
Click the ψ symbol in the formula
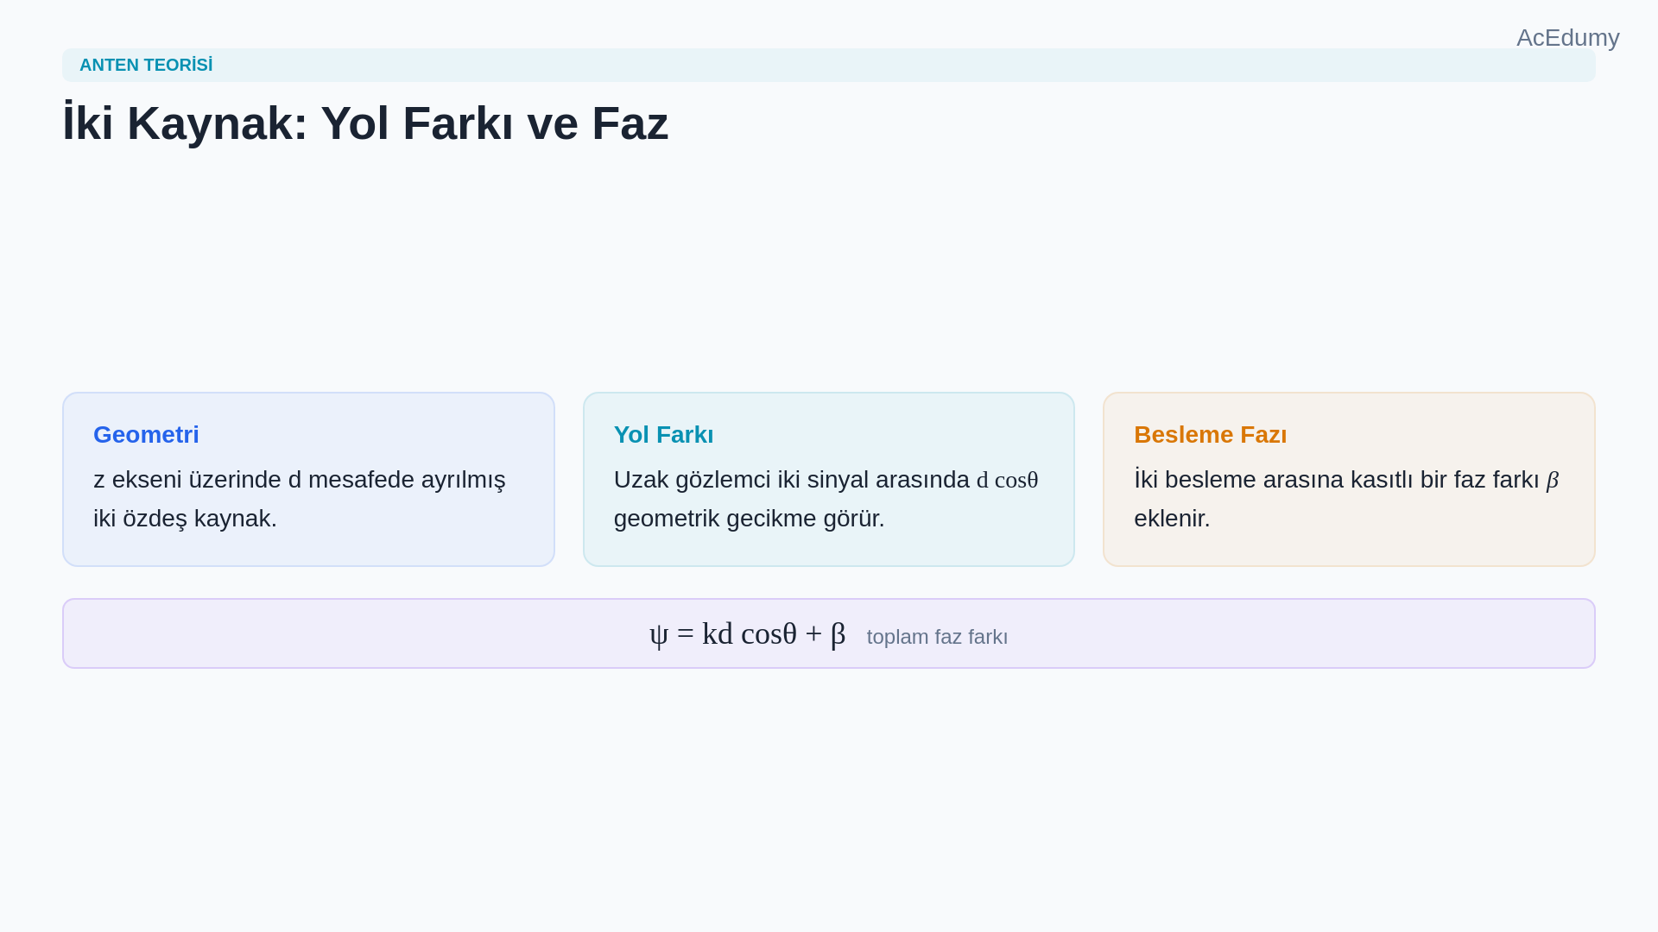(x=658, y=635)
